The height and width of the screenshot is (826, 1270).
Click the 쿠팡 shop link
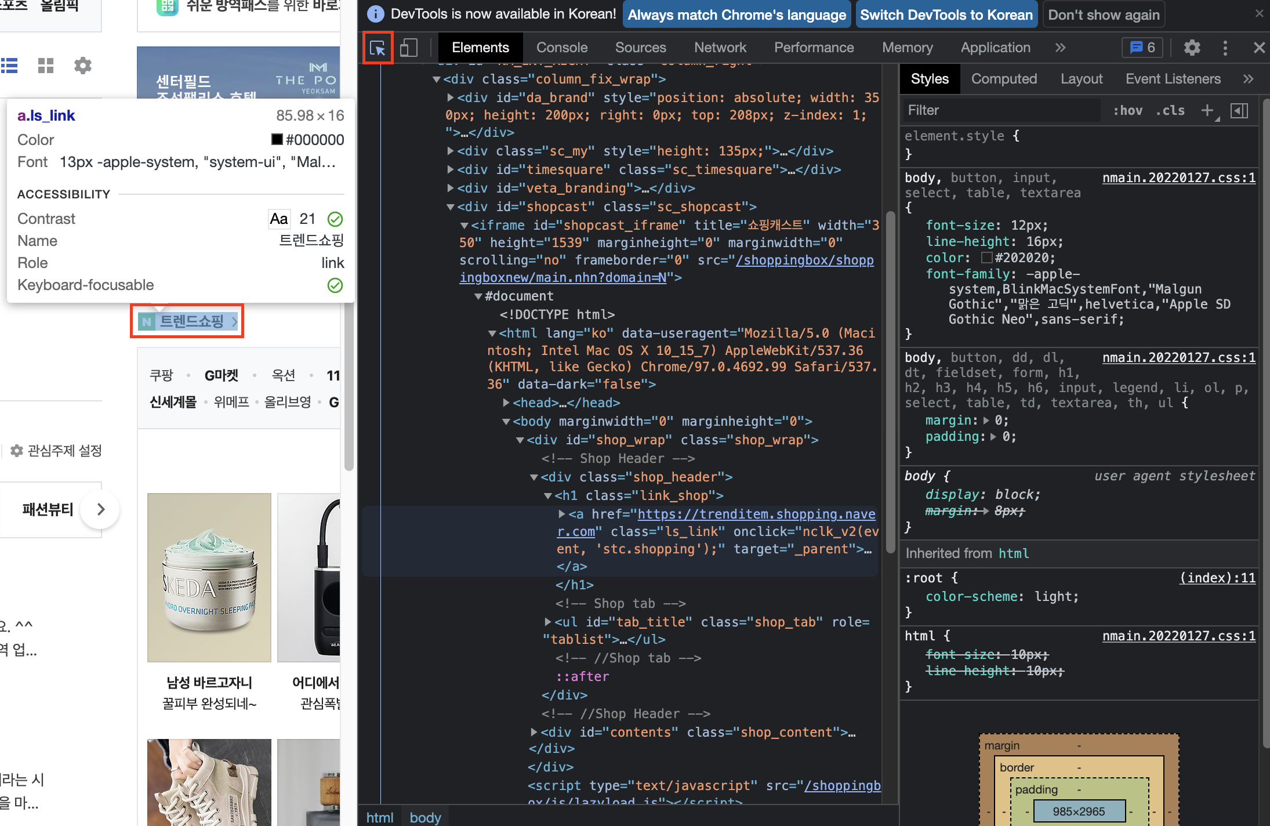(161, 375)
